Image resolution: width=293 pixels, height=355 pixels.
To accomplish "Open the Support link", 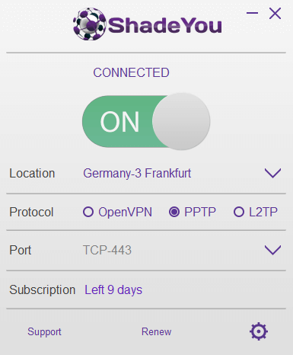I will pos(44,332).
